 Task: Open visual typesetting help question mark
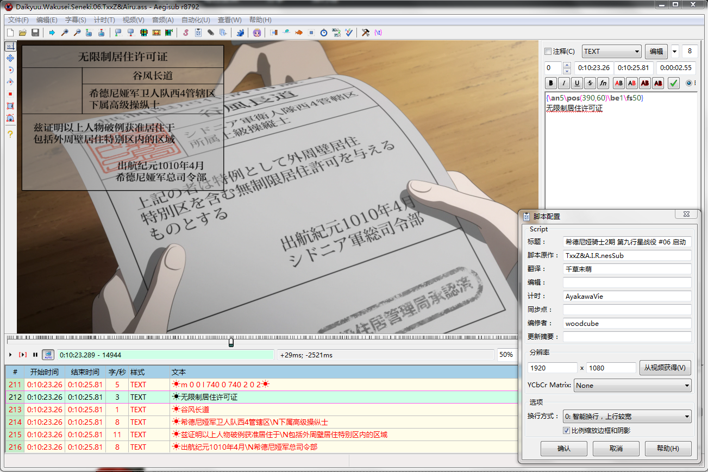(10, 134)
